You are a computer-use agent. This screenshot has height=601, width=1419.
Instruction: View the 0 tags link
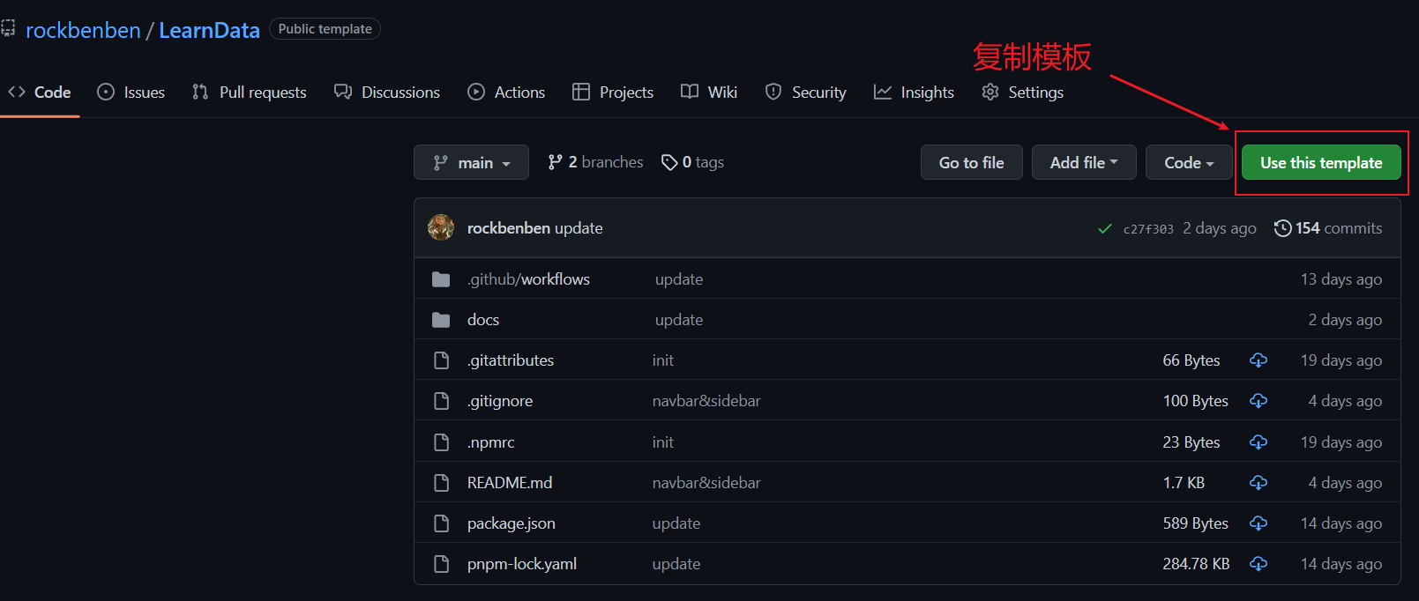pos(693,162)
